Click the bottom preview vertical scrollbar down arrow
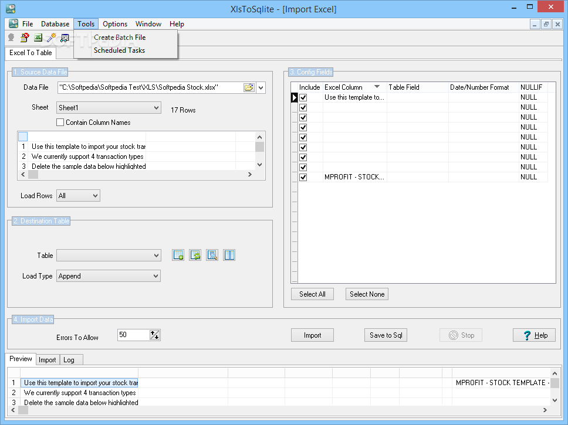The height and width of the screenshot is (425, 568). pos(555,400)
